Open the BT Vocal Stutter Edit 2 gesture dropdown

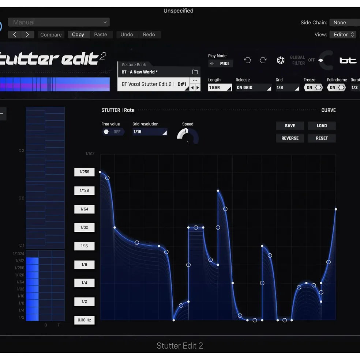[154, 84]
